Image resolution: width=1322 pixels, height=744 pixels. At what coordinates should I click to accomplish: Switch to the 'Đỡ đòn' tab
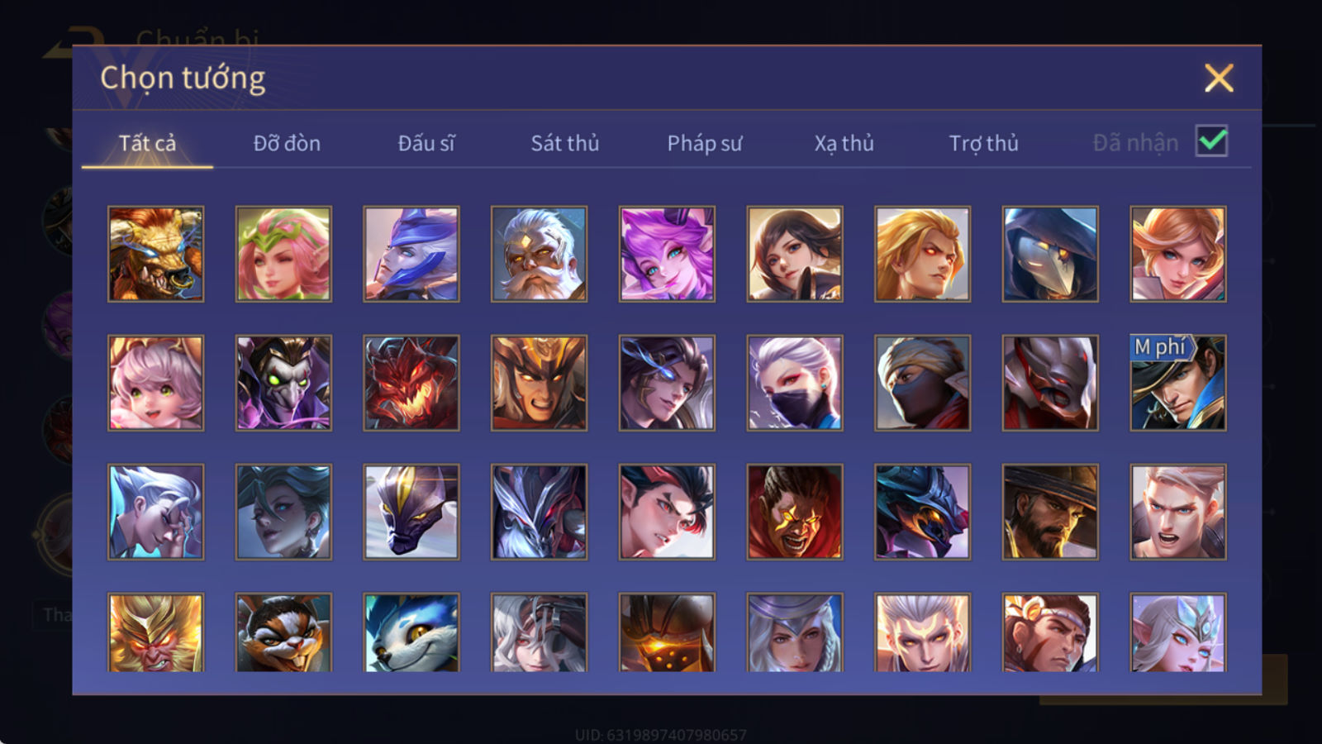[287, 143]
